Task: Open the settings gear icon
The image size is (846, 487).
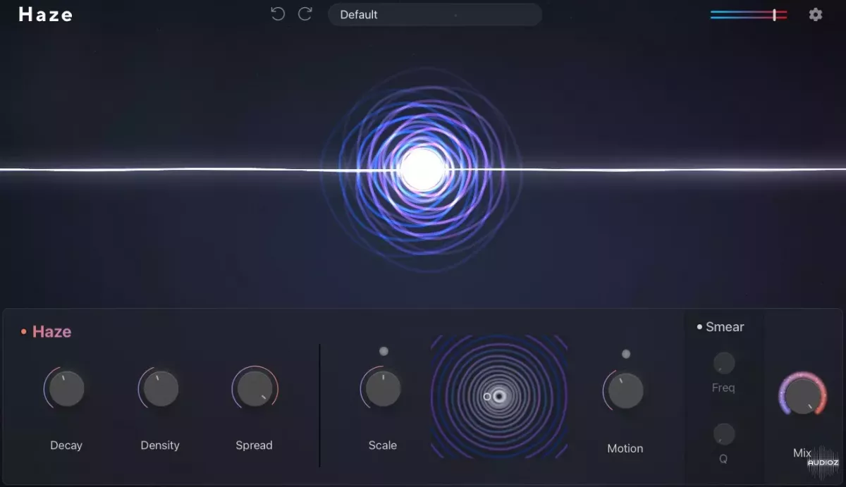Action: pyautogui.click(x=816, y=14)
